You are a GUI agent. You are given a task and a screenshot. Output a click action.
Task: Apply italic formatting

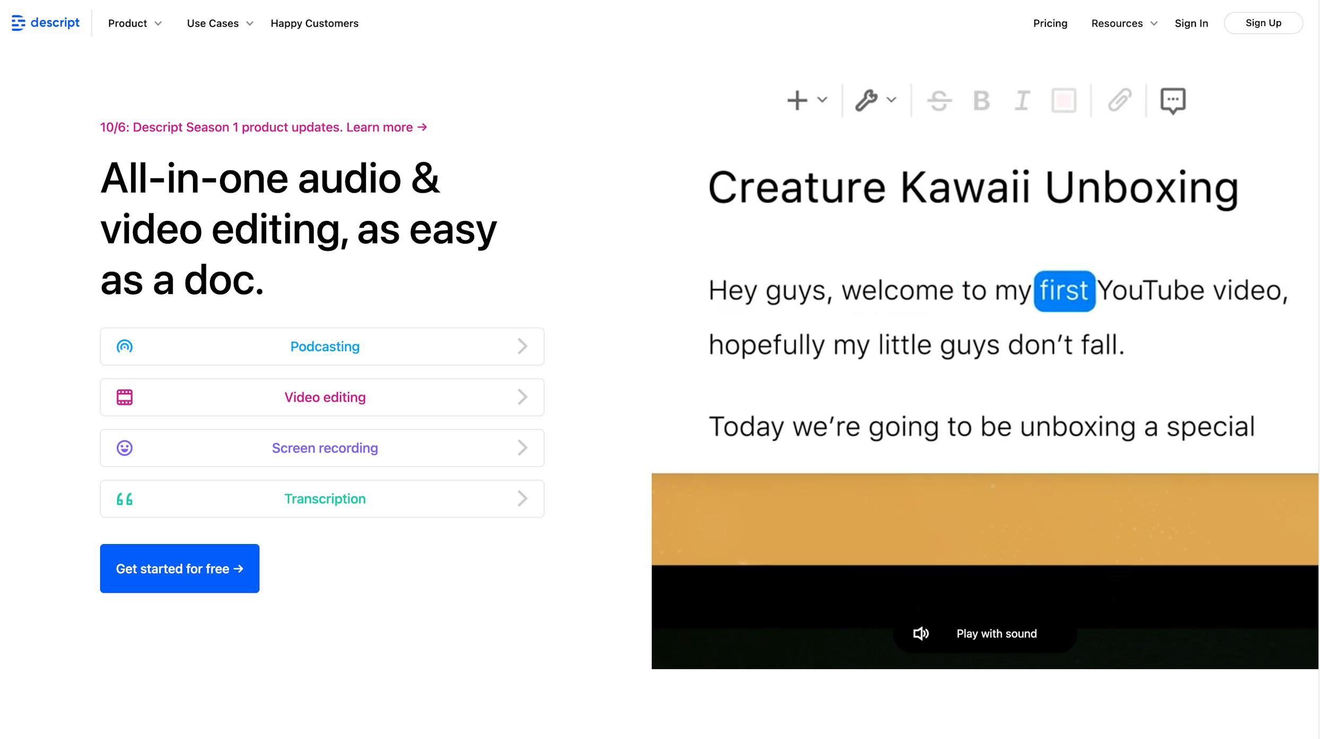tap(1022, 101)
